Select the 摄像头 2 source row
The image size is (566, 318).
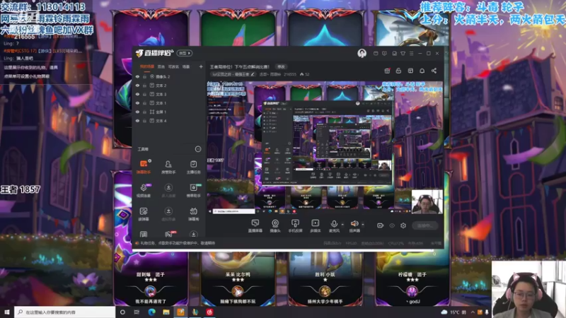pos(168,77)
